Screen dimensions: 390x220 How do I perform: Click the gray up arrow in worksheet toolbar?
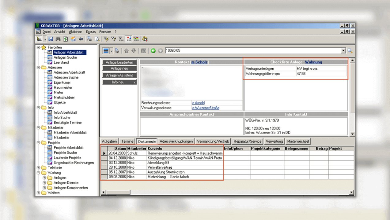pos(126,51)
